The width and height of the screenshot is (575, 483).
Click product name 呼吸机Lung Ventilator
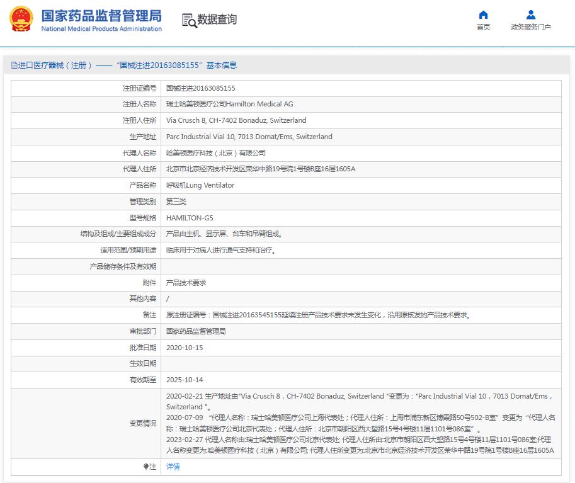(x=200, y=186)
